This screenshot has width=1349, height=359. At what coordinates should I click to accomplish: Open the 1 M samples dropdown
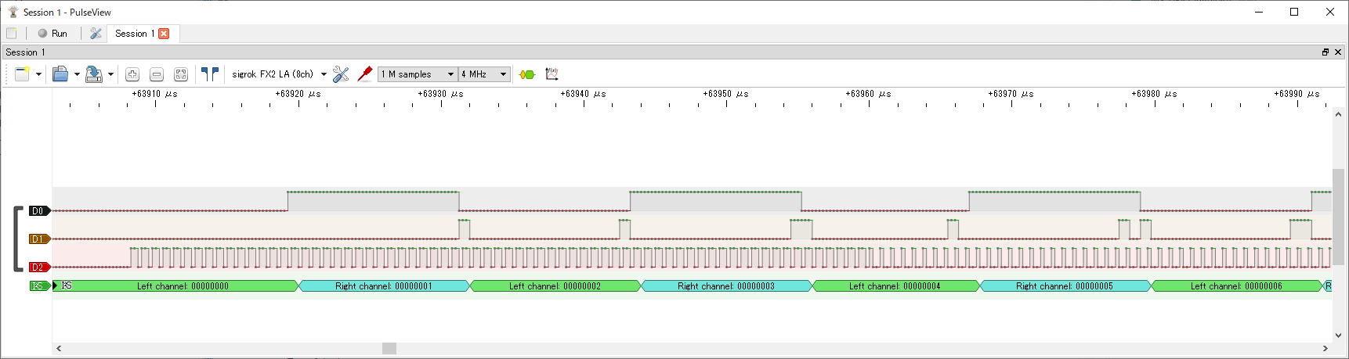[418, 74]
